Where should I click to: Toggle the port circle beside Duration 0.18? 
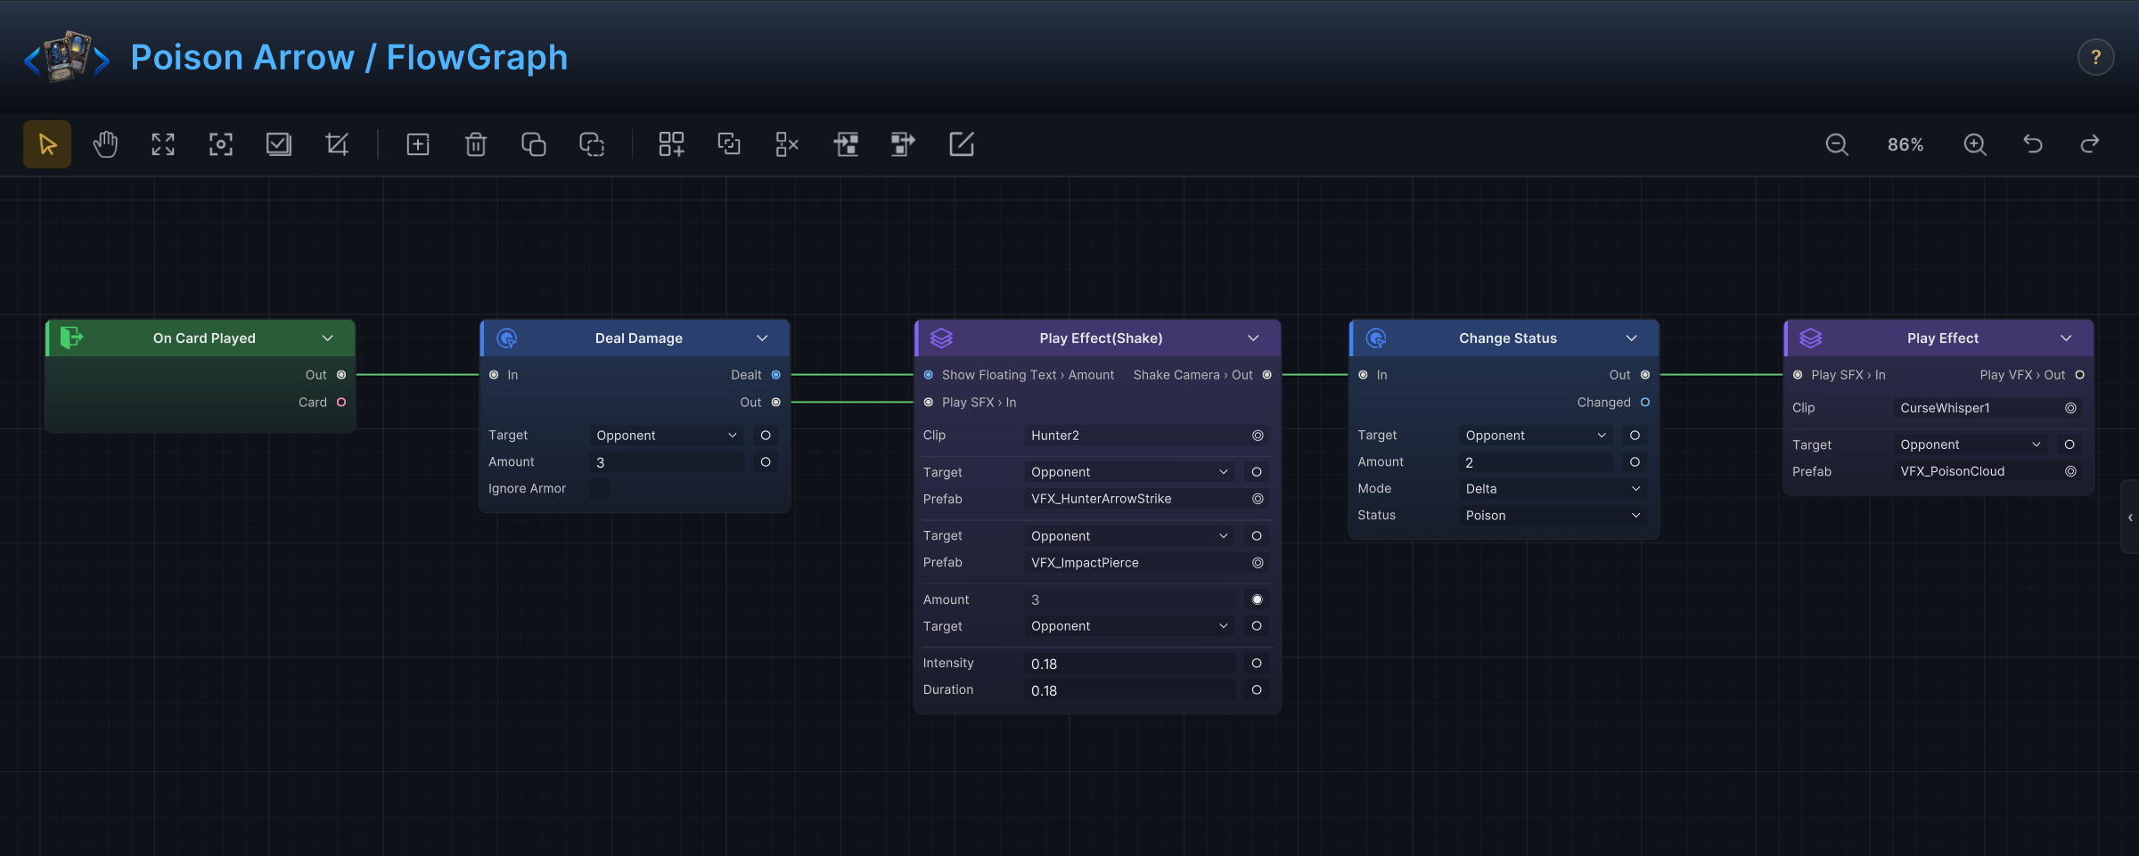click(1257, 690)
